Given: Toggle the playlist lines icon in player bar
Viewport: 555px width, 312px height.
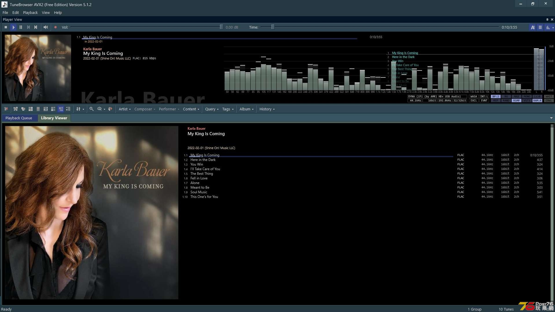Looking at the screenshot, I should point(540,27).
